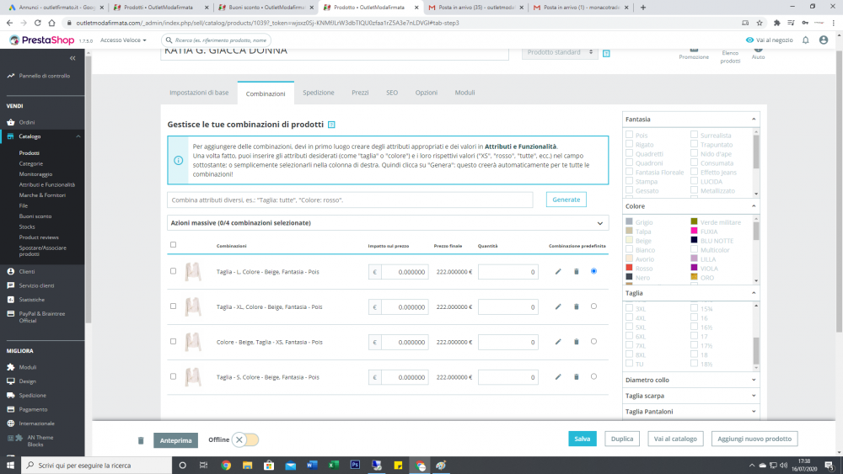The width and height of the screenshot is (843, 474).
Task: Open the browser extensions puzzle icon
Action: click(x=777, y=23)
